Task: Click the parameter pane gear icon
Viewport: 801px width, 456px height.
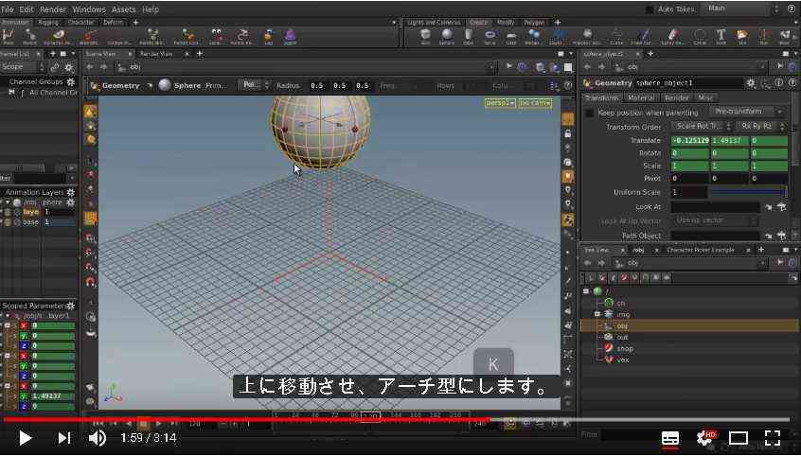Action: point(750,82)
